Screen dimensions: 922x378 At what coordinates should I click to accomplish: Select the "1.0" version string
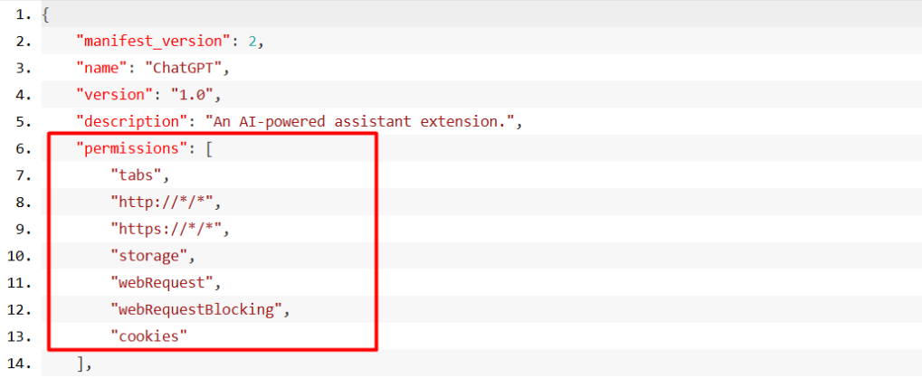193,95
